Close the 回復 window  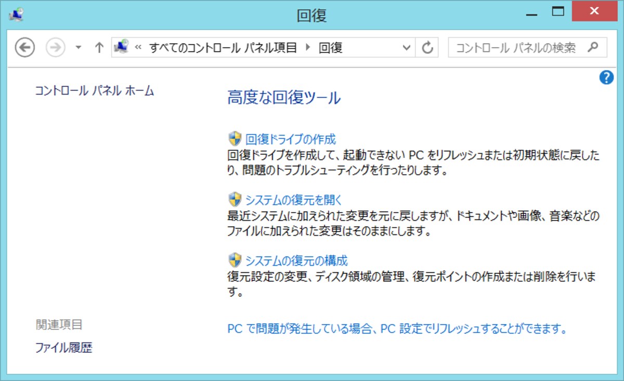595,11
